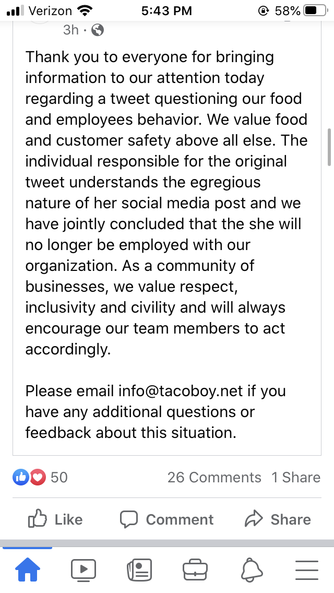Like this post

coord(55,519)
